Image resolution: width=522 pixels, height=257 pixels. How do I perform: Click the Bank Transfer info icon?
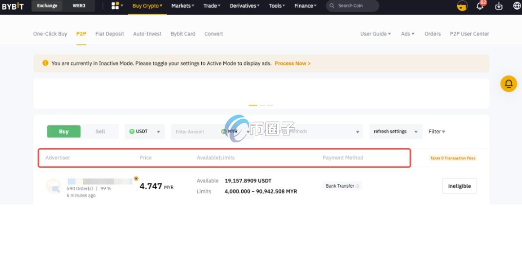pos(357,186)
